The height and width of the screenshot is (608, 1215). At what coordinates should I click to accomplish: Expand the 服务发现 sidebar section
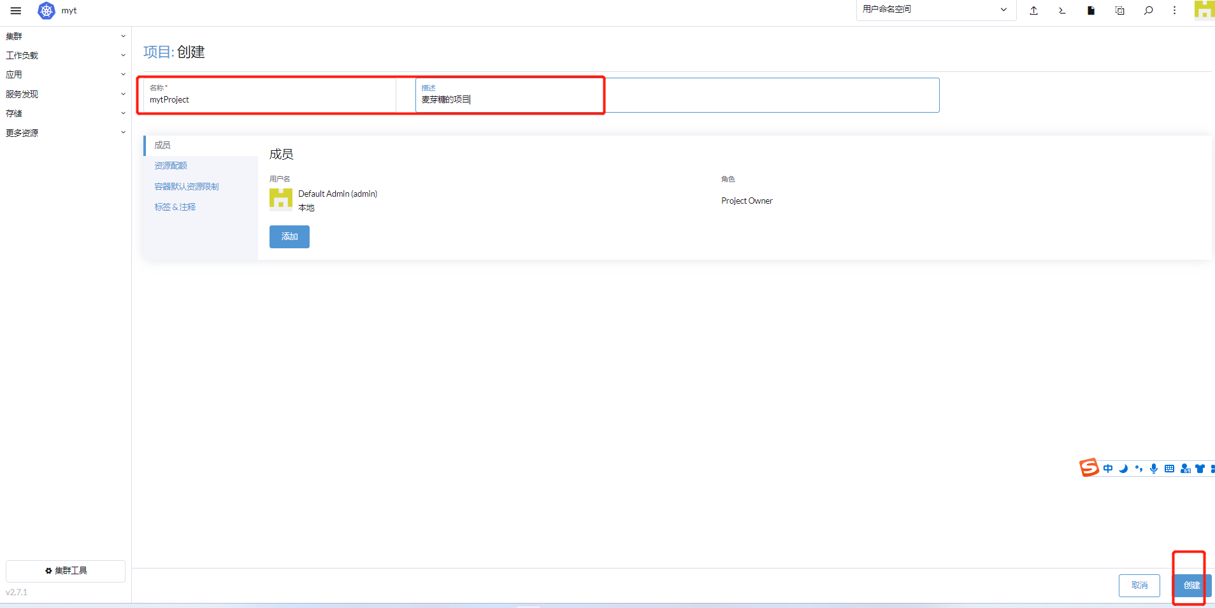pos(66,94)
